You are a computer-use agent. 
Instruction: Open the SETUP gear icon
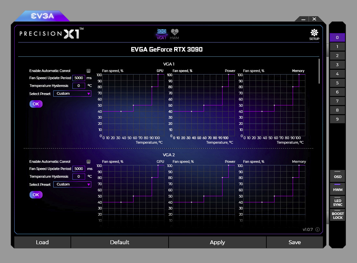click(314, 35)
